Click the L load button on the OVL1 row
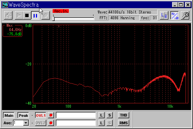This screenshot has height=129, width=193. [102, 115]
